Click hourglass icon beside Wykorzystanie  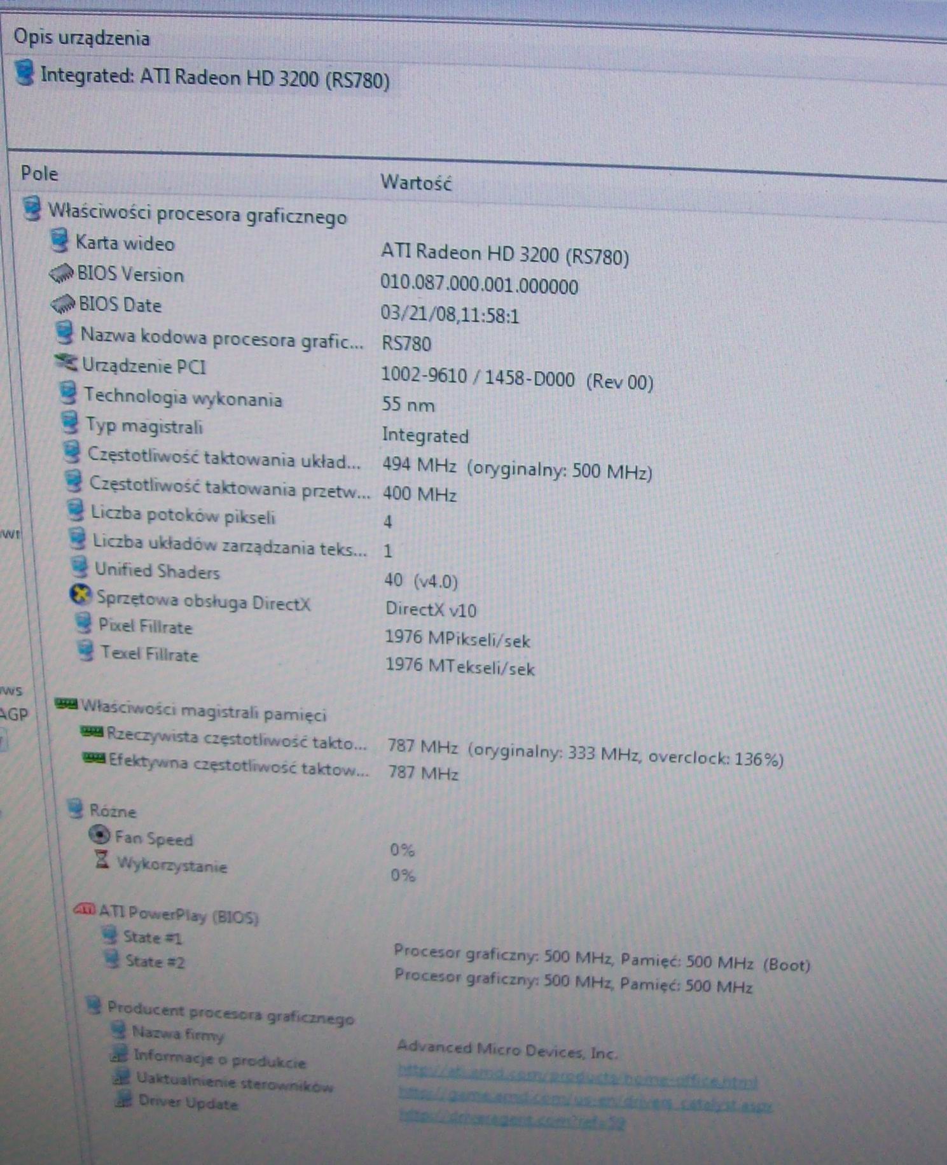(x=102, y=860)
